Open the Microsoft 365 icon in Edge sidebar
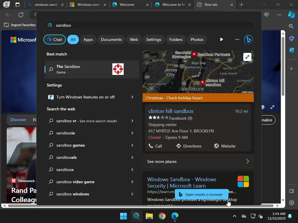 291,38
